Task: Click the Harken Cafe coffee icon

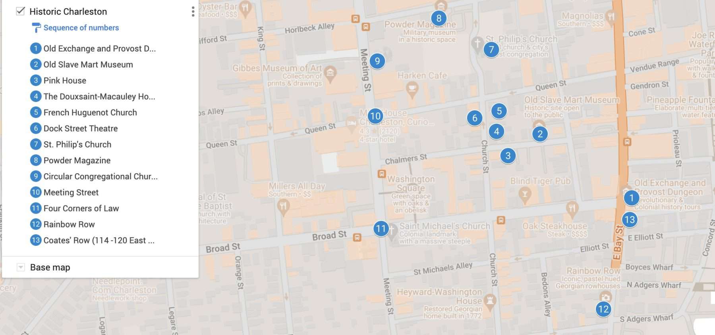Action: pos(412,90)
